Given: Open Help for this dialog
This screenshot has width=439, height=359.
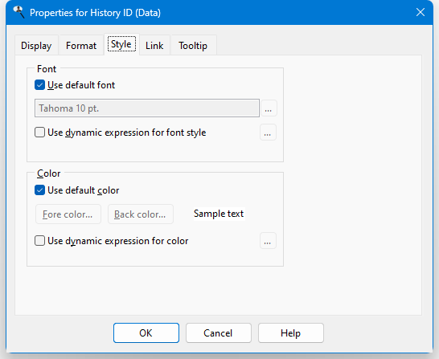Looking at the screenshot, I should [x=291, y=333].
